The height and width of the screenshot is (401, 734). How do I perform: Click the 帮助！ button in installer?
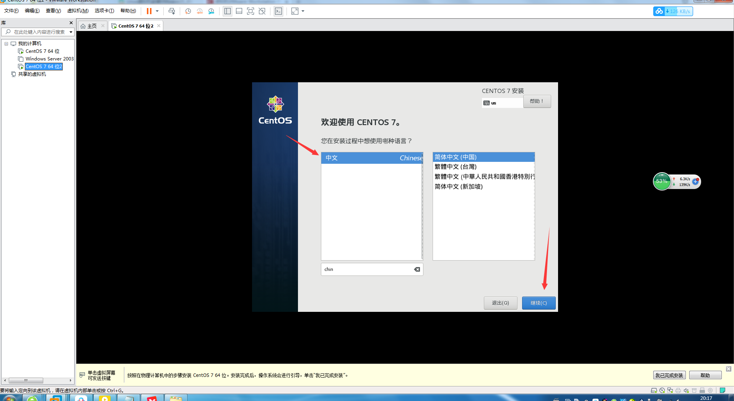537,101
